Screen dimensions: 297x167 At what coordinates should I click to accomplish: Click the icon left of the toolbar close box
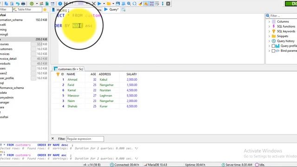(x=162, y=4)
